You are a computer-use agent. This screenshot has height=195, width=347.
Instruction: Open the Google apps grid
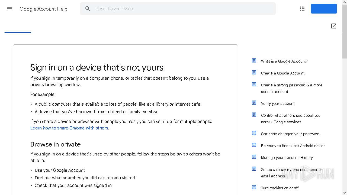[x=302, y=9]
